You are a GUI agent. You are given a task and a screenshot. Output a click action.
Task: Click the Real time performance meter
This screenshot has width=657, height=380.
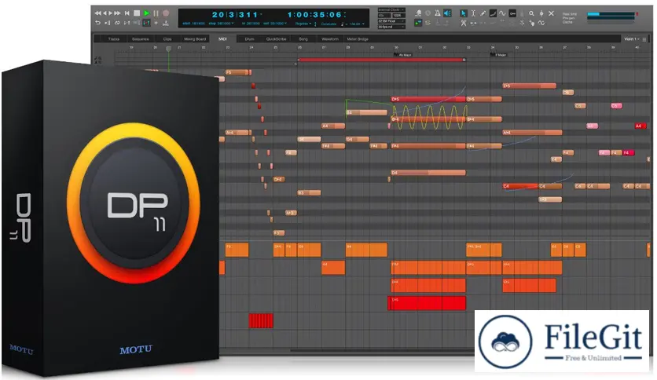click(611, 14)
